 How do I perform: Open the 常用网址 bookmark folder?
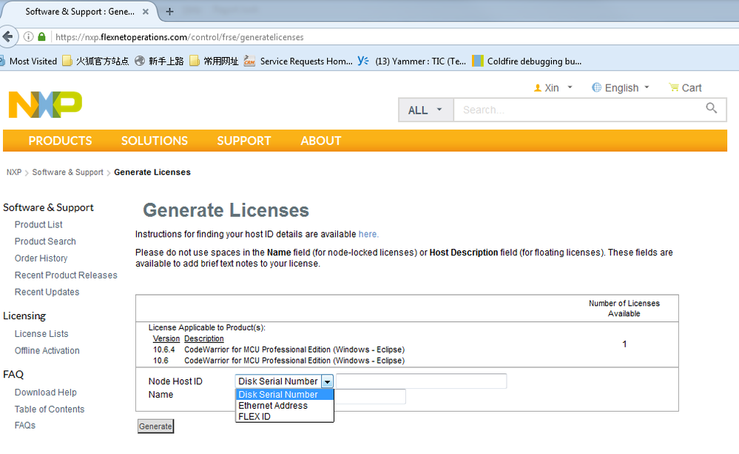[214, 61]
